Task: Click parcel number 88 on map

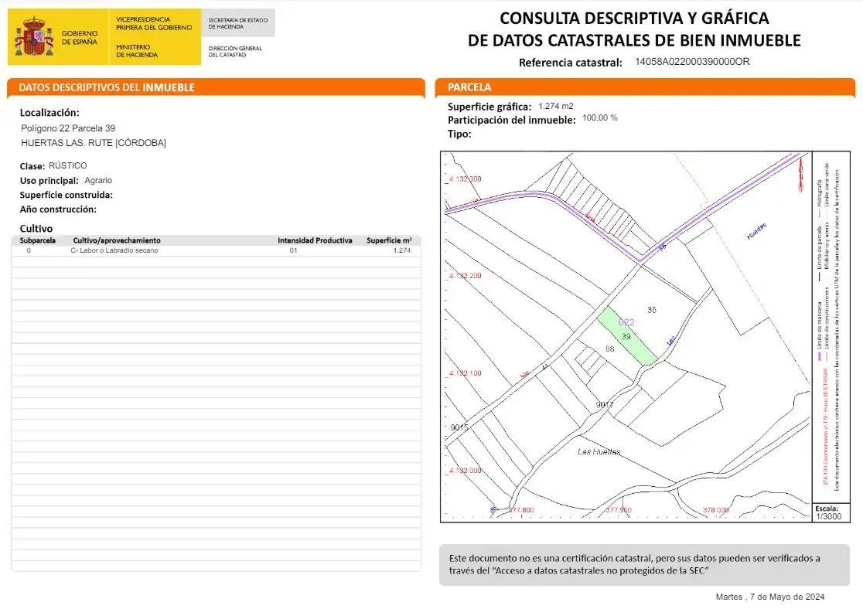Action: coord(610,349)
